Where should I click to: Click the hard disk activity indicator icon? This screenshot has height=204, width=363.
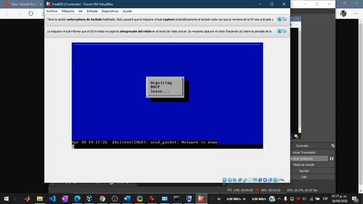[225, 180]
